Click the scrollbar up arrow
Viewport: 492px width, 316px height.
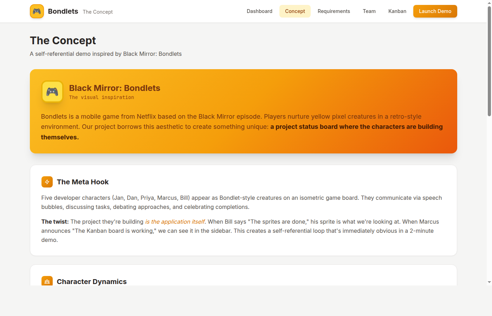(489, 3)
